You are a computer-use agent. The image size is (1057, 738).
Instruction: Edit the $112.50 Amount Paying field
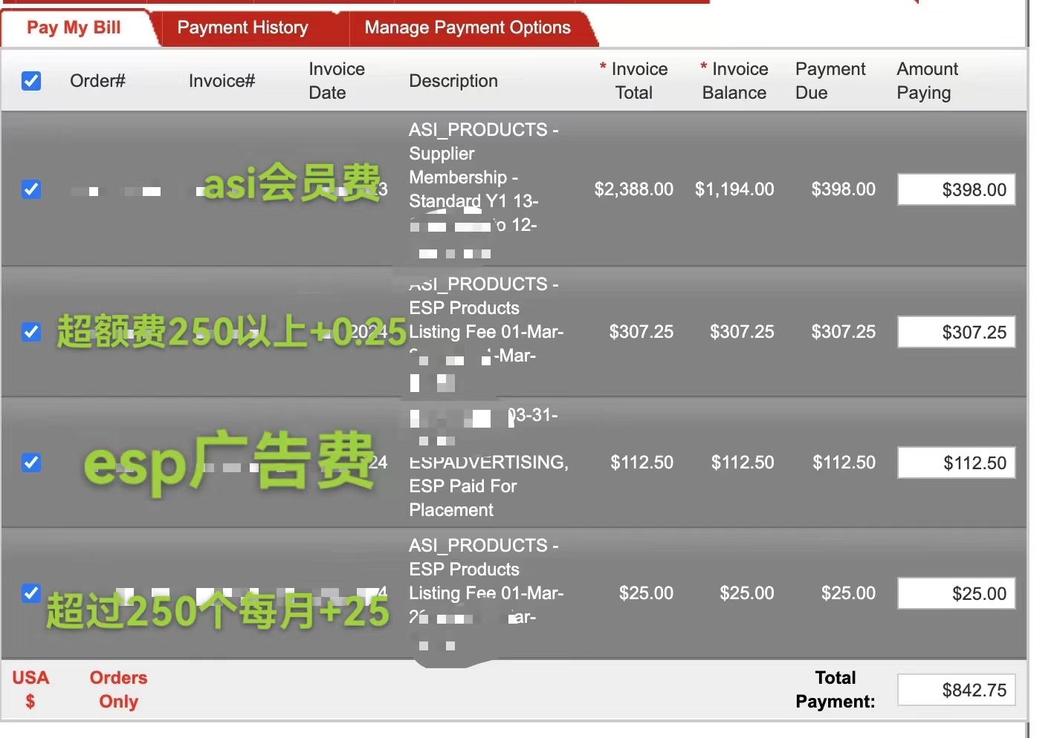click(x=956, y=463)
